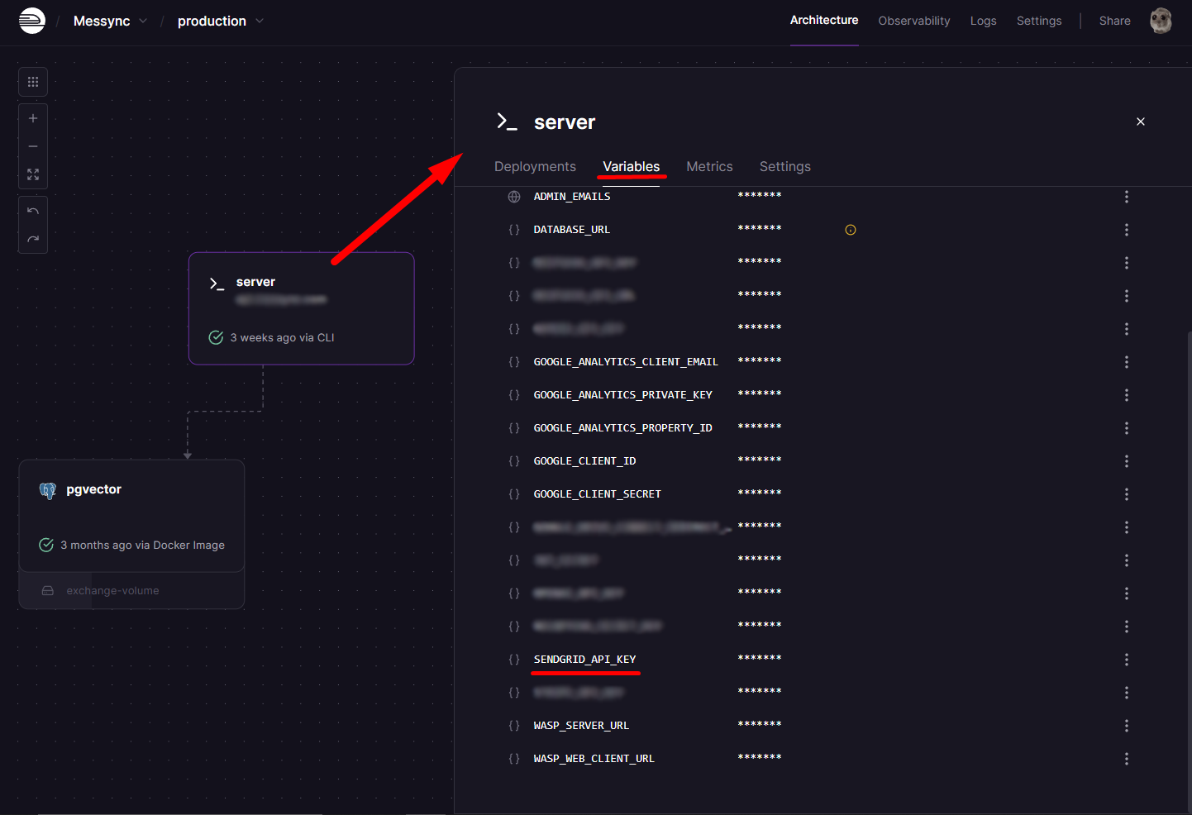The height and width of the screenshot is (815, 1192).
Task: Open the kebab menu for GOOGLE_CLIENT_SECRET
Action: click(1127, 494)
